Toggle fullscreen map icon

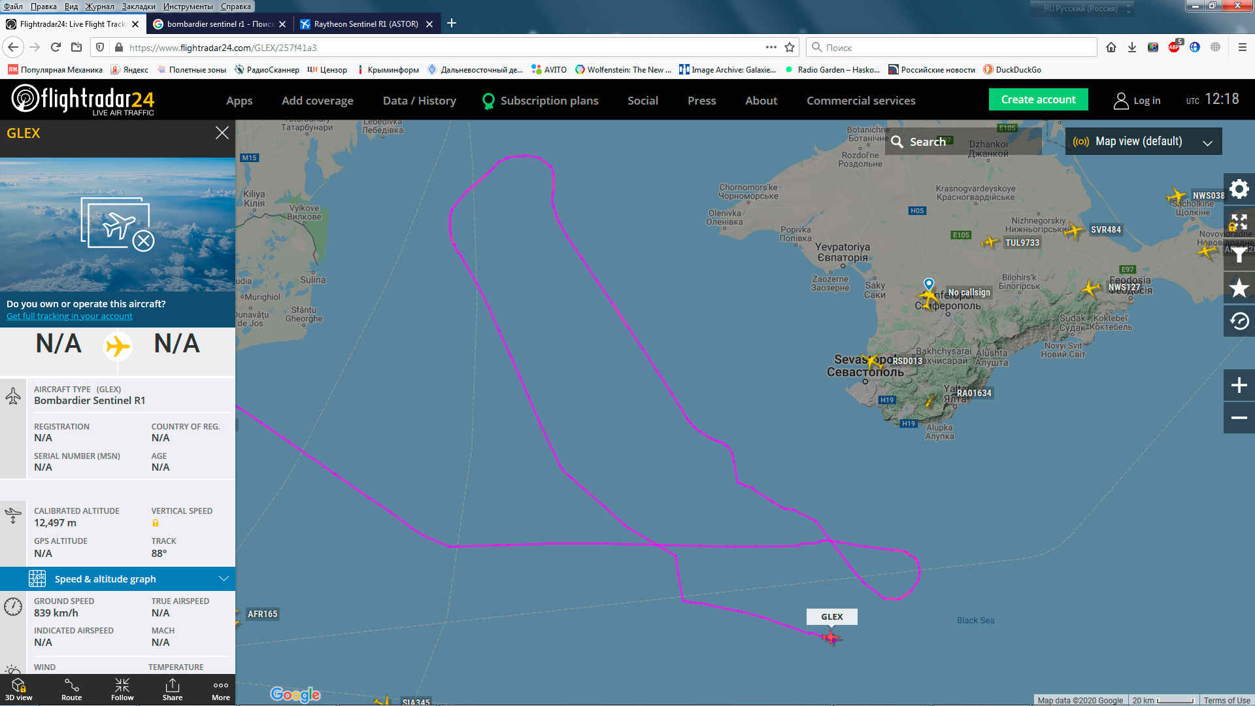pyautogui.click(x=1239, y=222)
